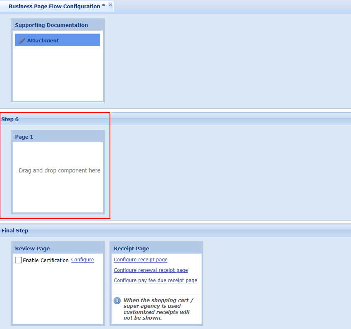The height and width of the screenshot is (329, 351).
Task: Open the Configure link for certification
Action: (x=82, y=260)
